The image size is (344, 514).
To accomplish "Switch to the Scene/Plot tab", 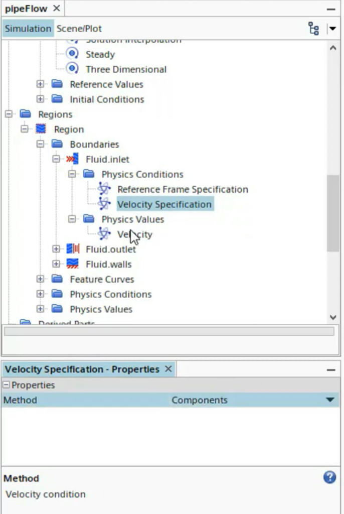I will click(79, 29).
